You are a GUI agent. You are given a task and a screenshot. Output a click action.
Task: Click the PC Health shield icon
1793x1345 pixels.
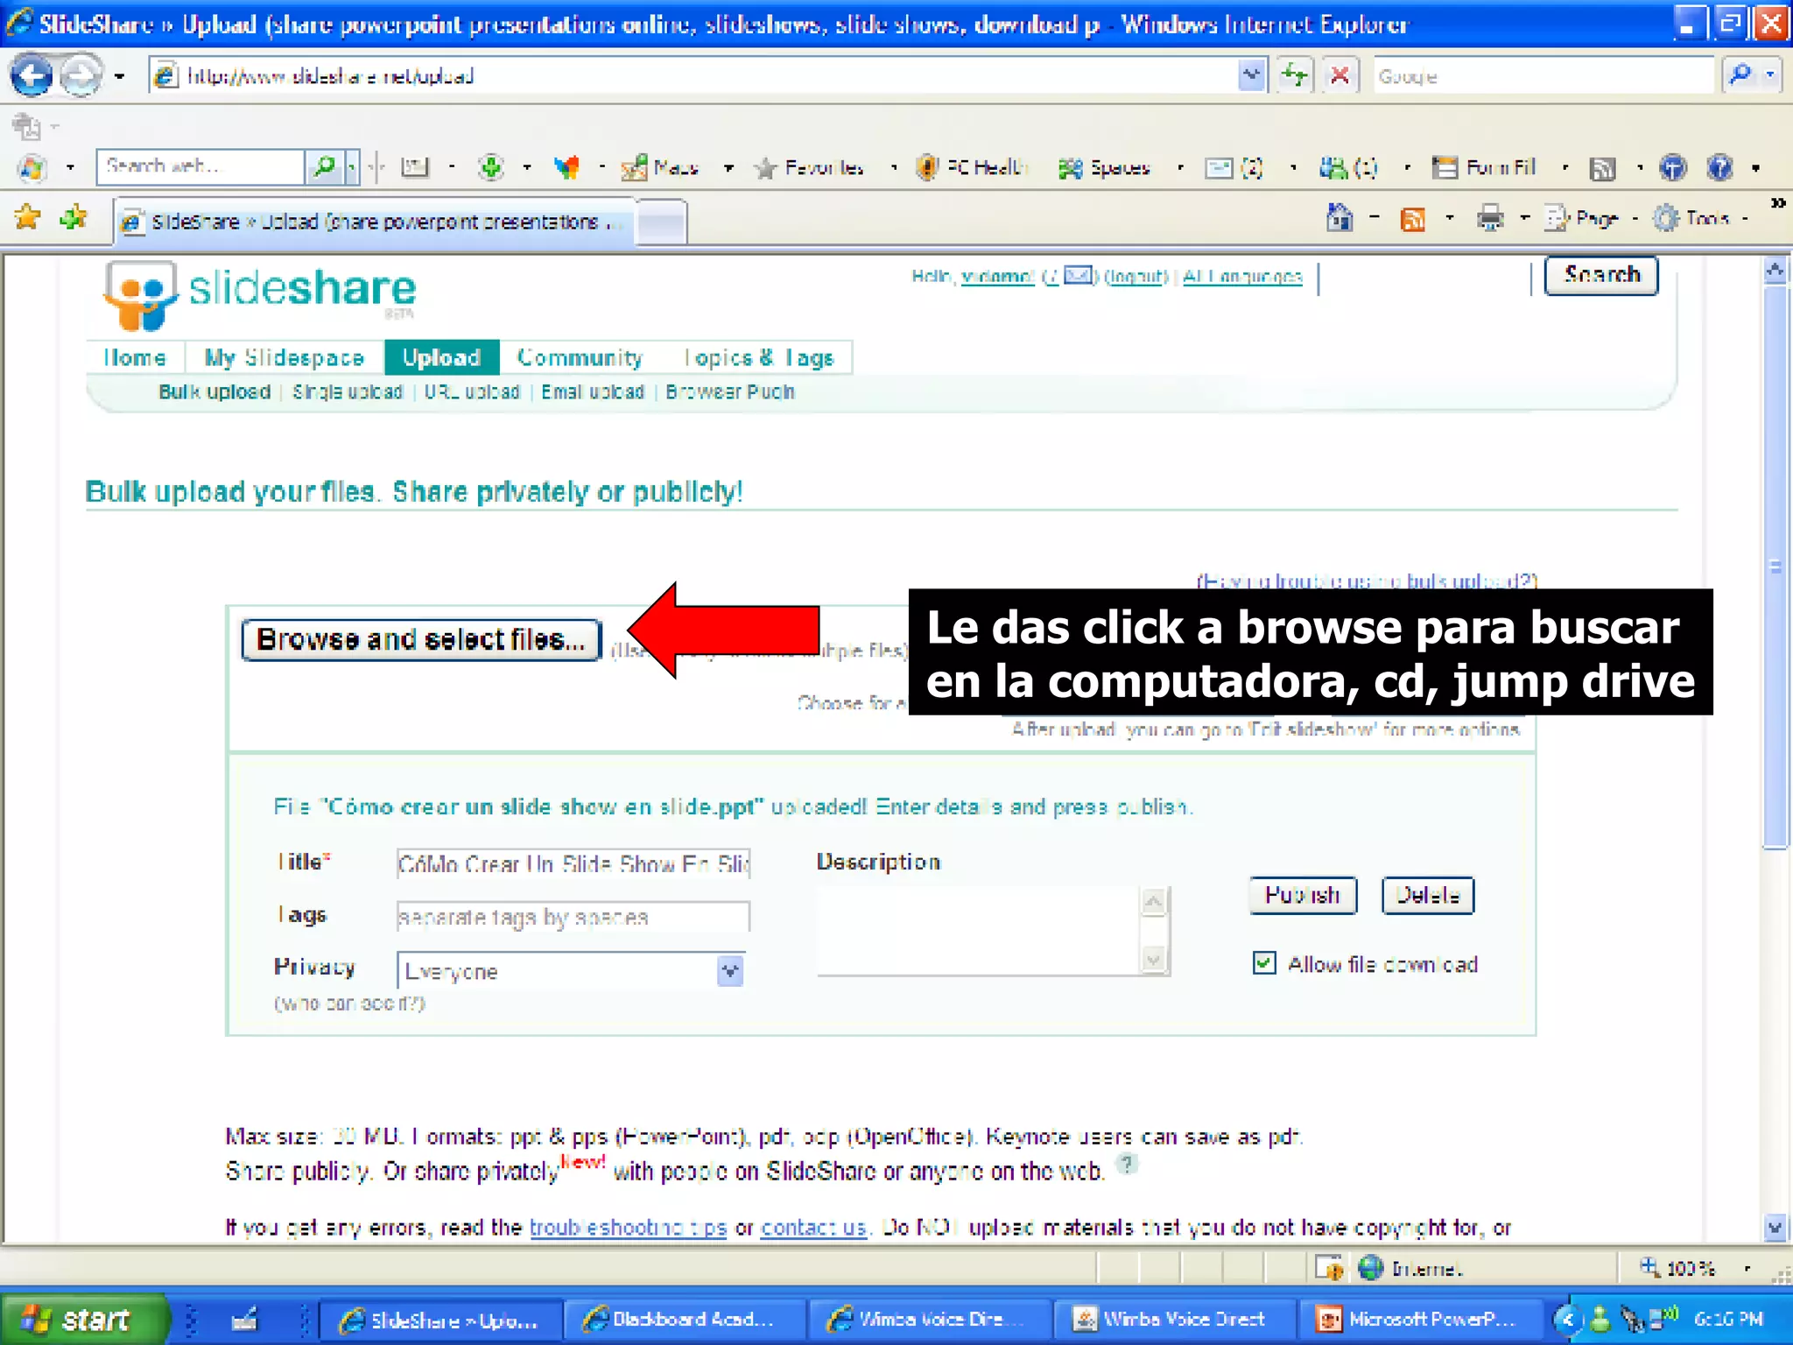[926, 166]
